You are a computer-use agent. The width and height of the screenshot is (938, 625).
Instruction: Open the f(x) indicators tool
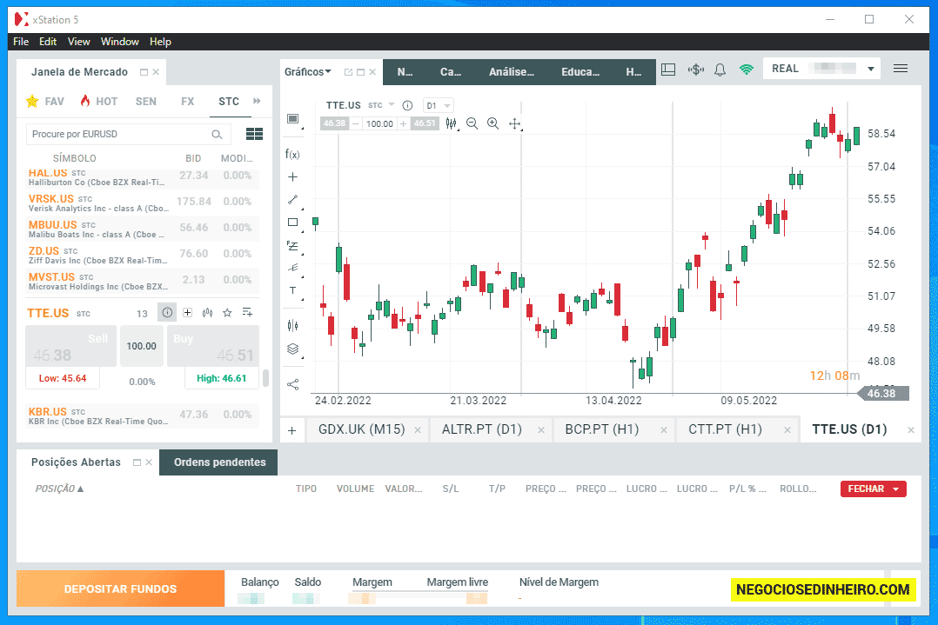(x=292, y=154)
